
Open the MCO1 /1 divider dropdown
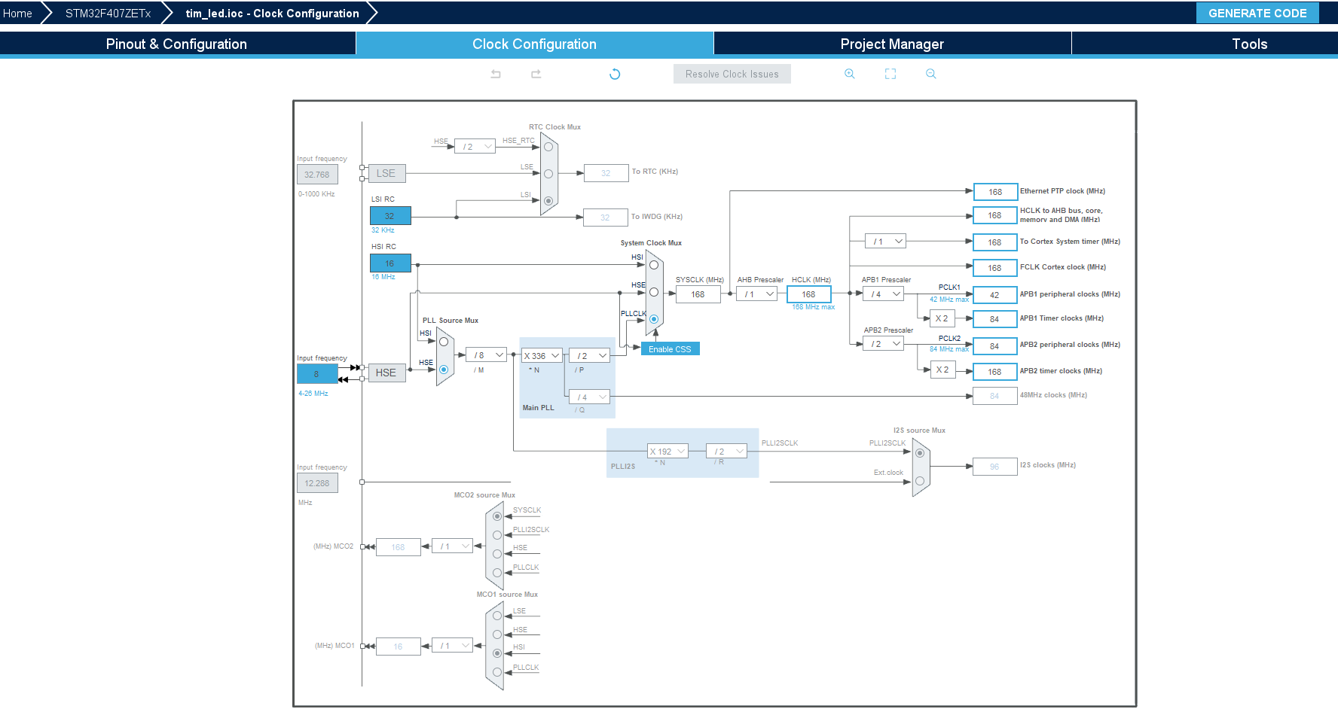point(452,646)
